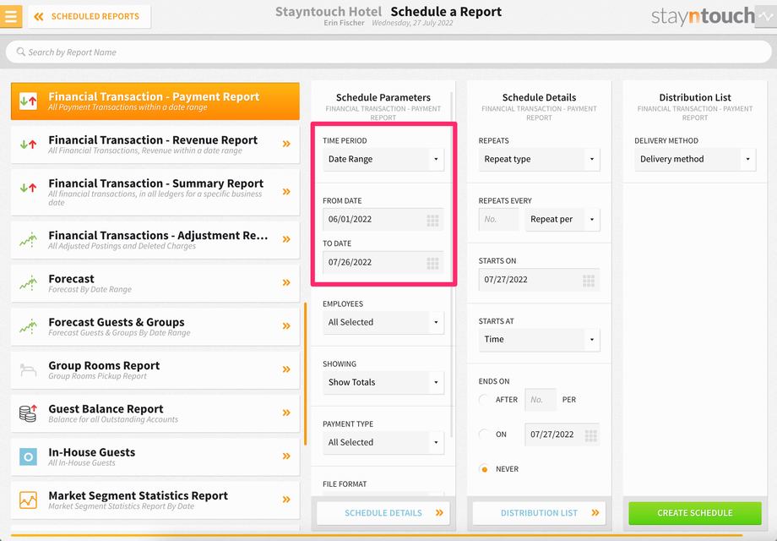Click the Repeats Every number field
This screenshot has height=541, width=777.
click(498, 219)
